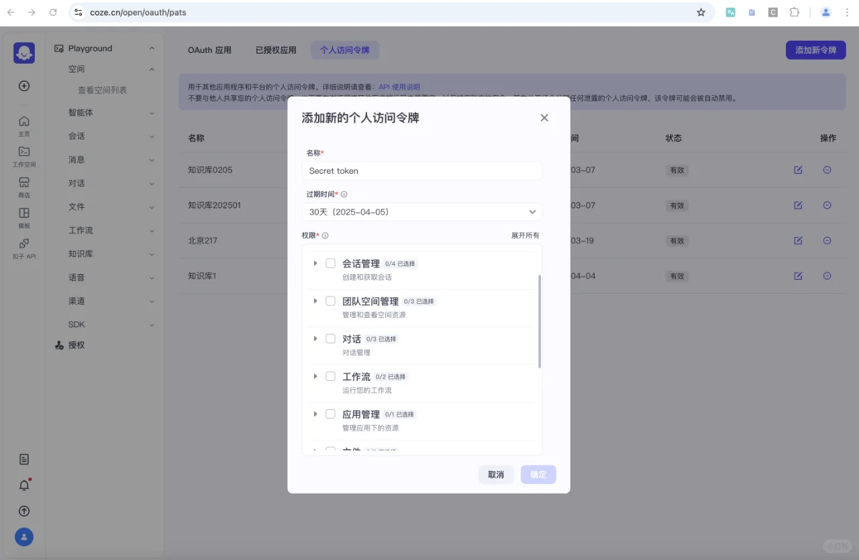Expand the 工作流 permission group arrow

[315, 376]
